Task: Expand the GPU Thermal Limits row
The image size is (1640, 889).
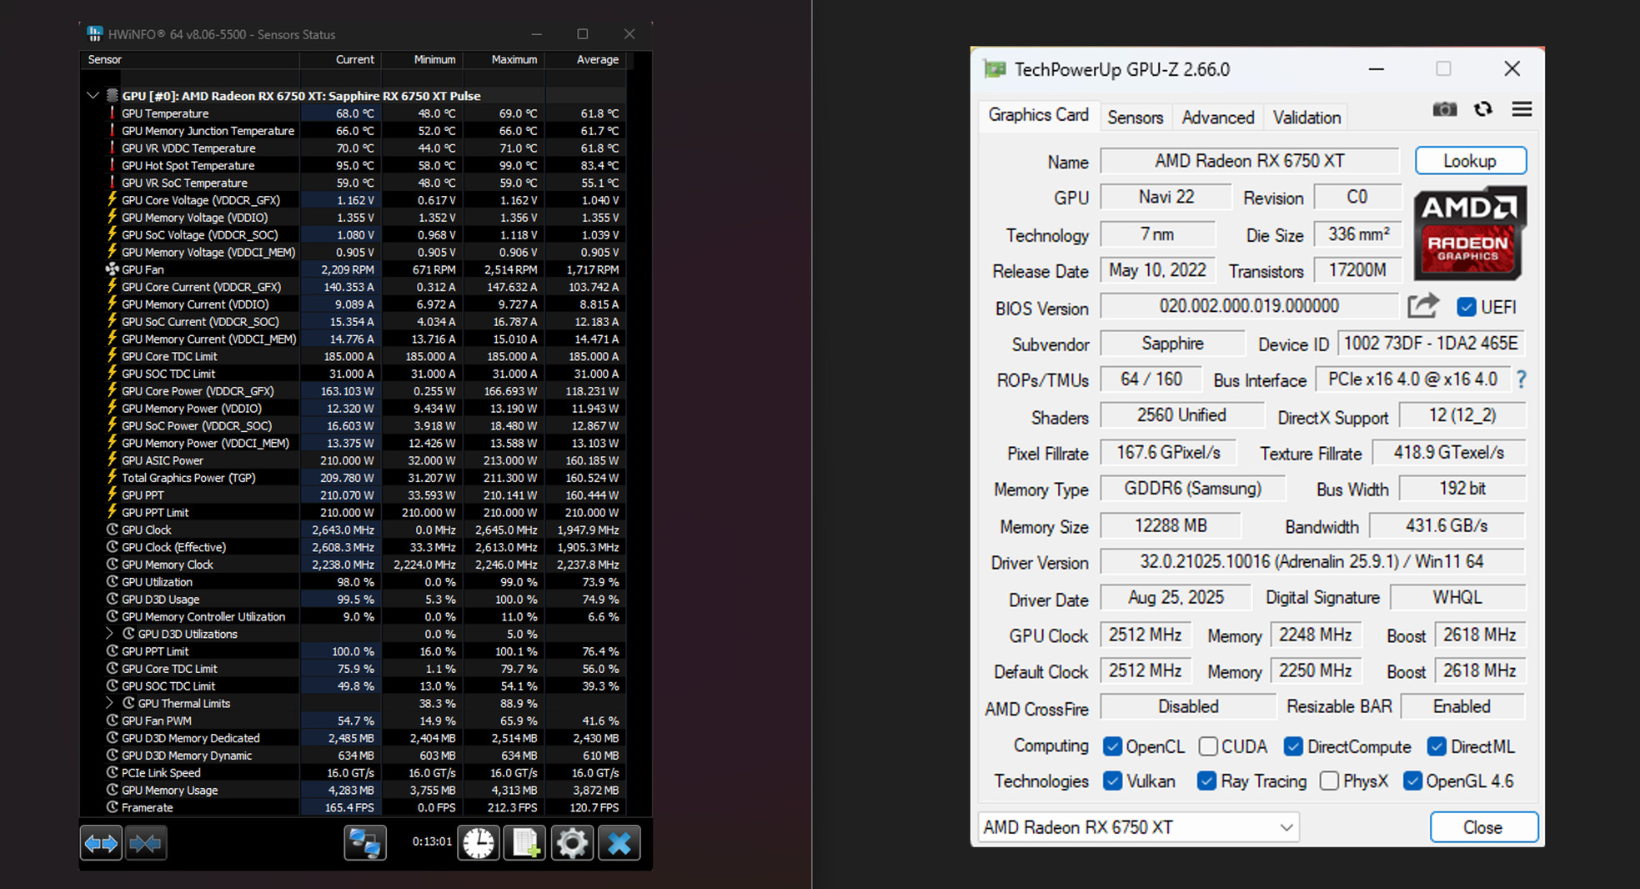Action: coord(109,703)
